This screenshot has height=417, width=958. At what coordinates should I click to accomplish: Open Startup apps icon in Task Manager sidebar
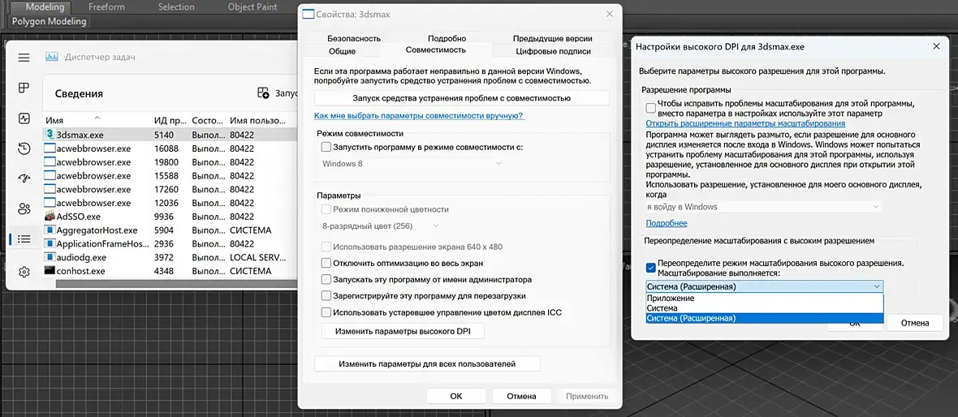pos(24,178)
